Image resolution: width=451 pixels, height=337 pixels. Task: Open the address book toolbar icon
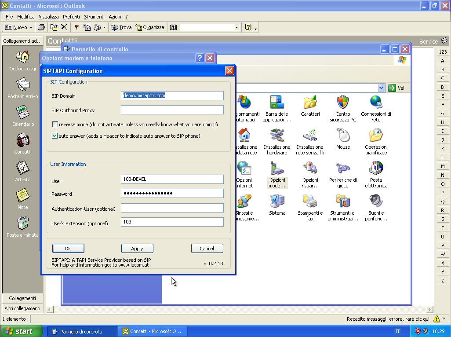pos(173,27)
